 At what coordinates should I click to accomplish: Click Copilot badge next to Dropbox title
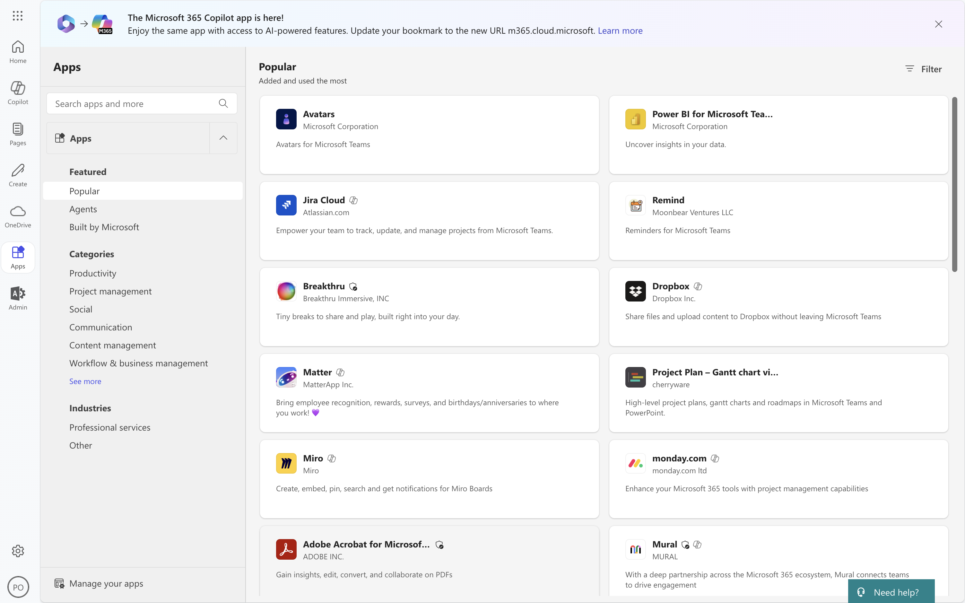[698, 286]
